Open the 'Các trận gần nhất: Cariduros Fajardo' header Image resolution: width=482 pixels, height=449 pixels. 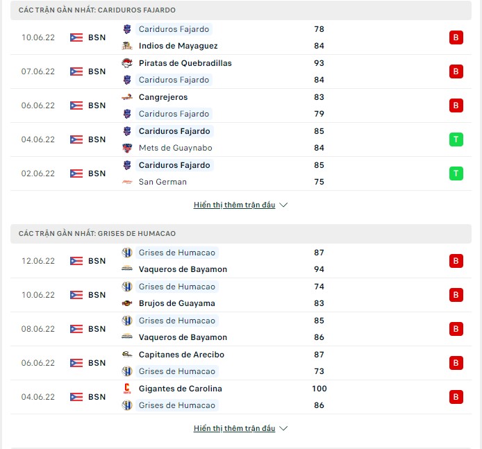click(241, 10)
